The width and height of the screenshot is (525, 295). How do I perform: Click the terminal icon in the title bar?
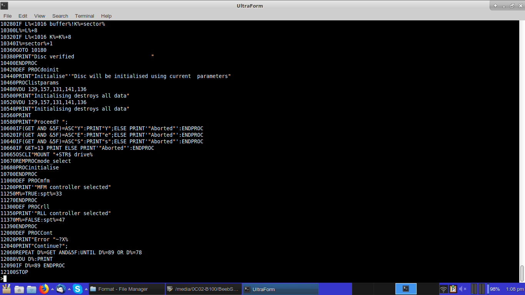[5, 5]
